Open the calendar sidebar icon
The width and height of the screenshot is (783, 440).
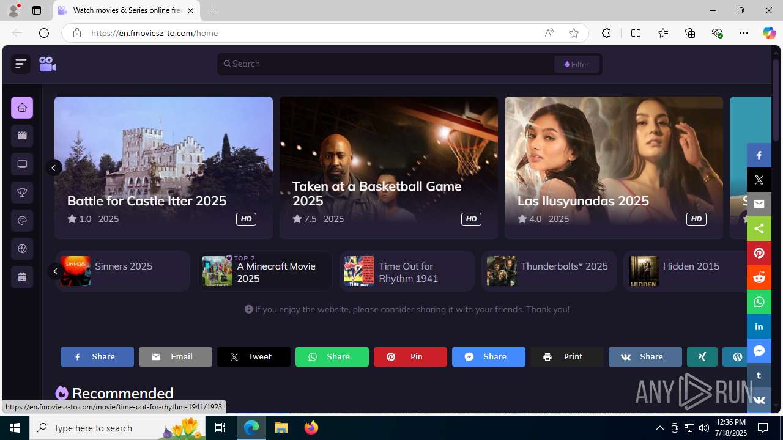[x=22, y=277]
